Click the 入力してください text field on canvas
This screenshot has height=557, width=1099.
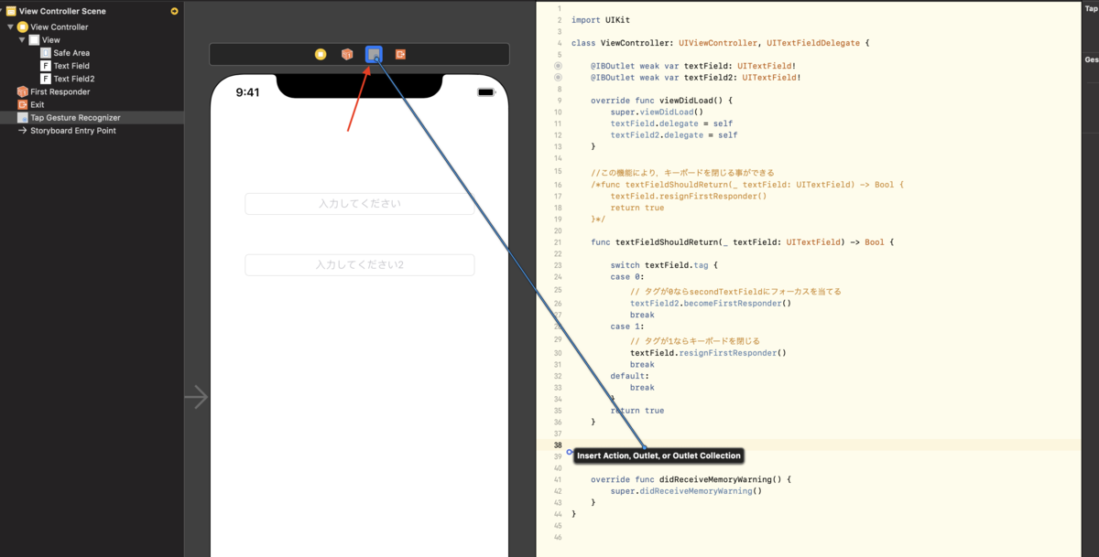[x=359, y=204]
